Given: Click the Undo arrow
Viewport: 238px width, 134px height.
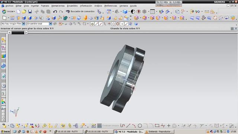Looking at the screenshot, I should (55, 12).
